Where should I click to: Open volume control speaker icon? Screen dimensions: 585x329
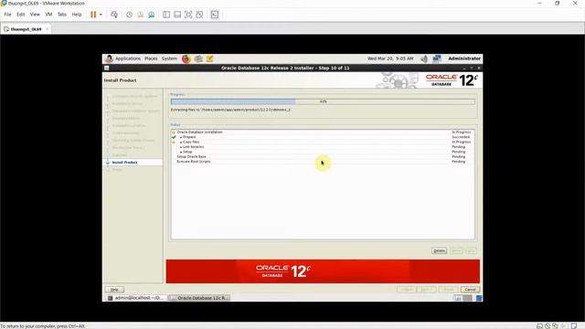424,58
